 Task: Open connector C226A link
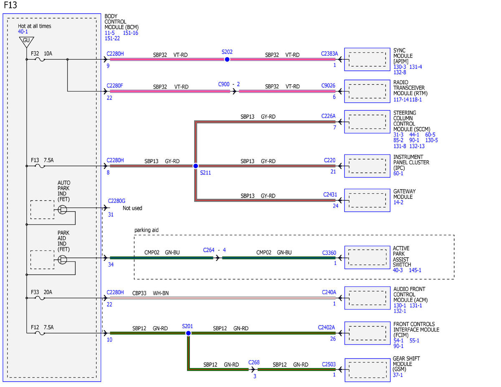click(x=329, y=115)
